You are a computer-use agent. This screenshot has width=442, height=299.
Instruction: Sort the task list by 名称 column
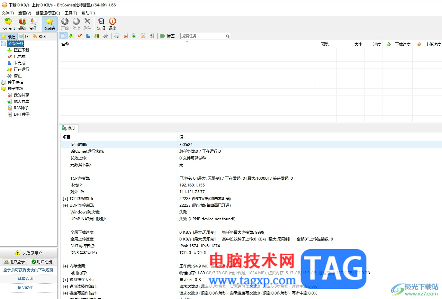click(x=186, y=44)
